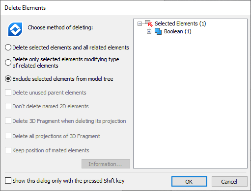
Task: Click the OK button
Action: pyautogui.click(x=189, y=181)
